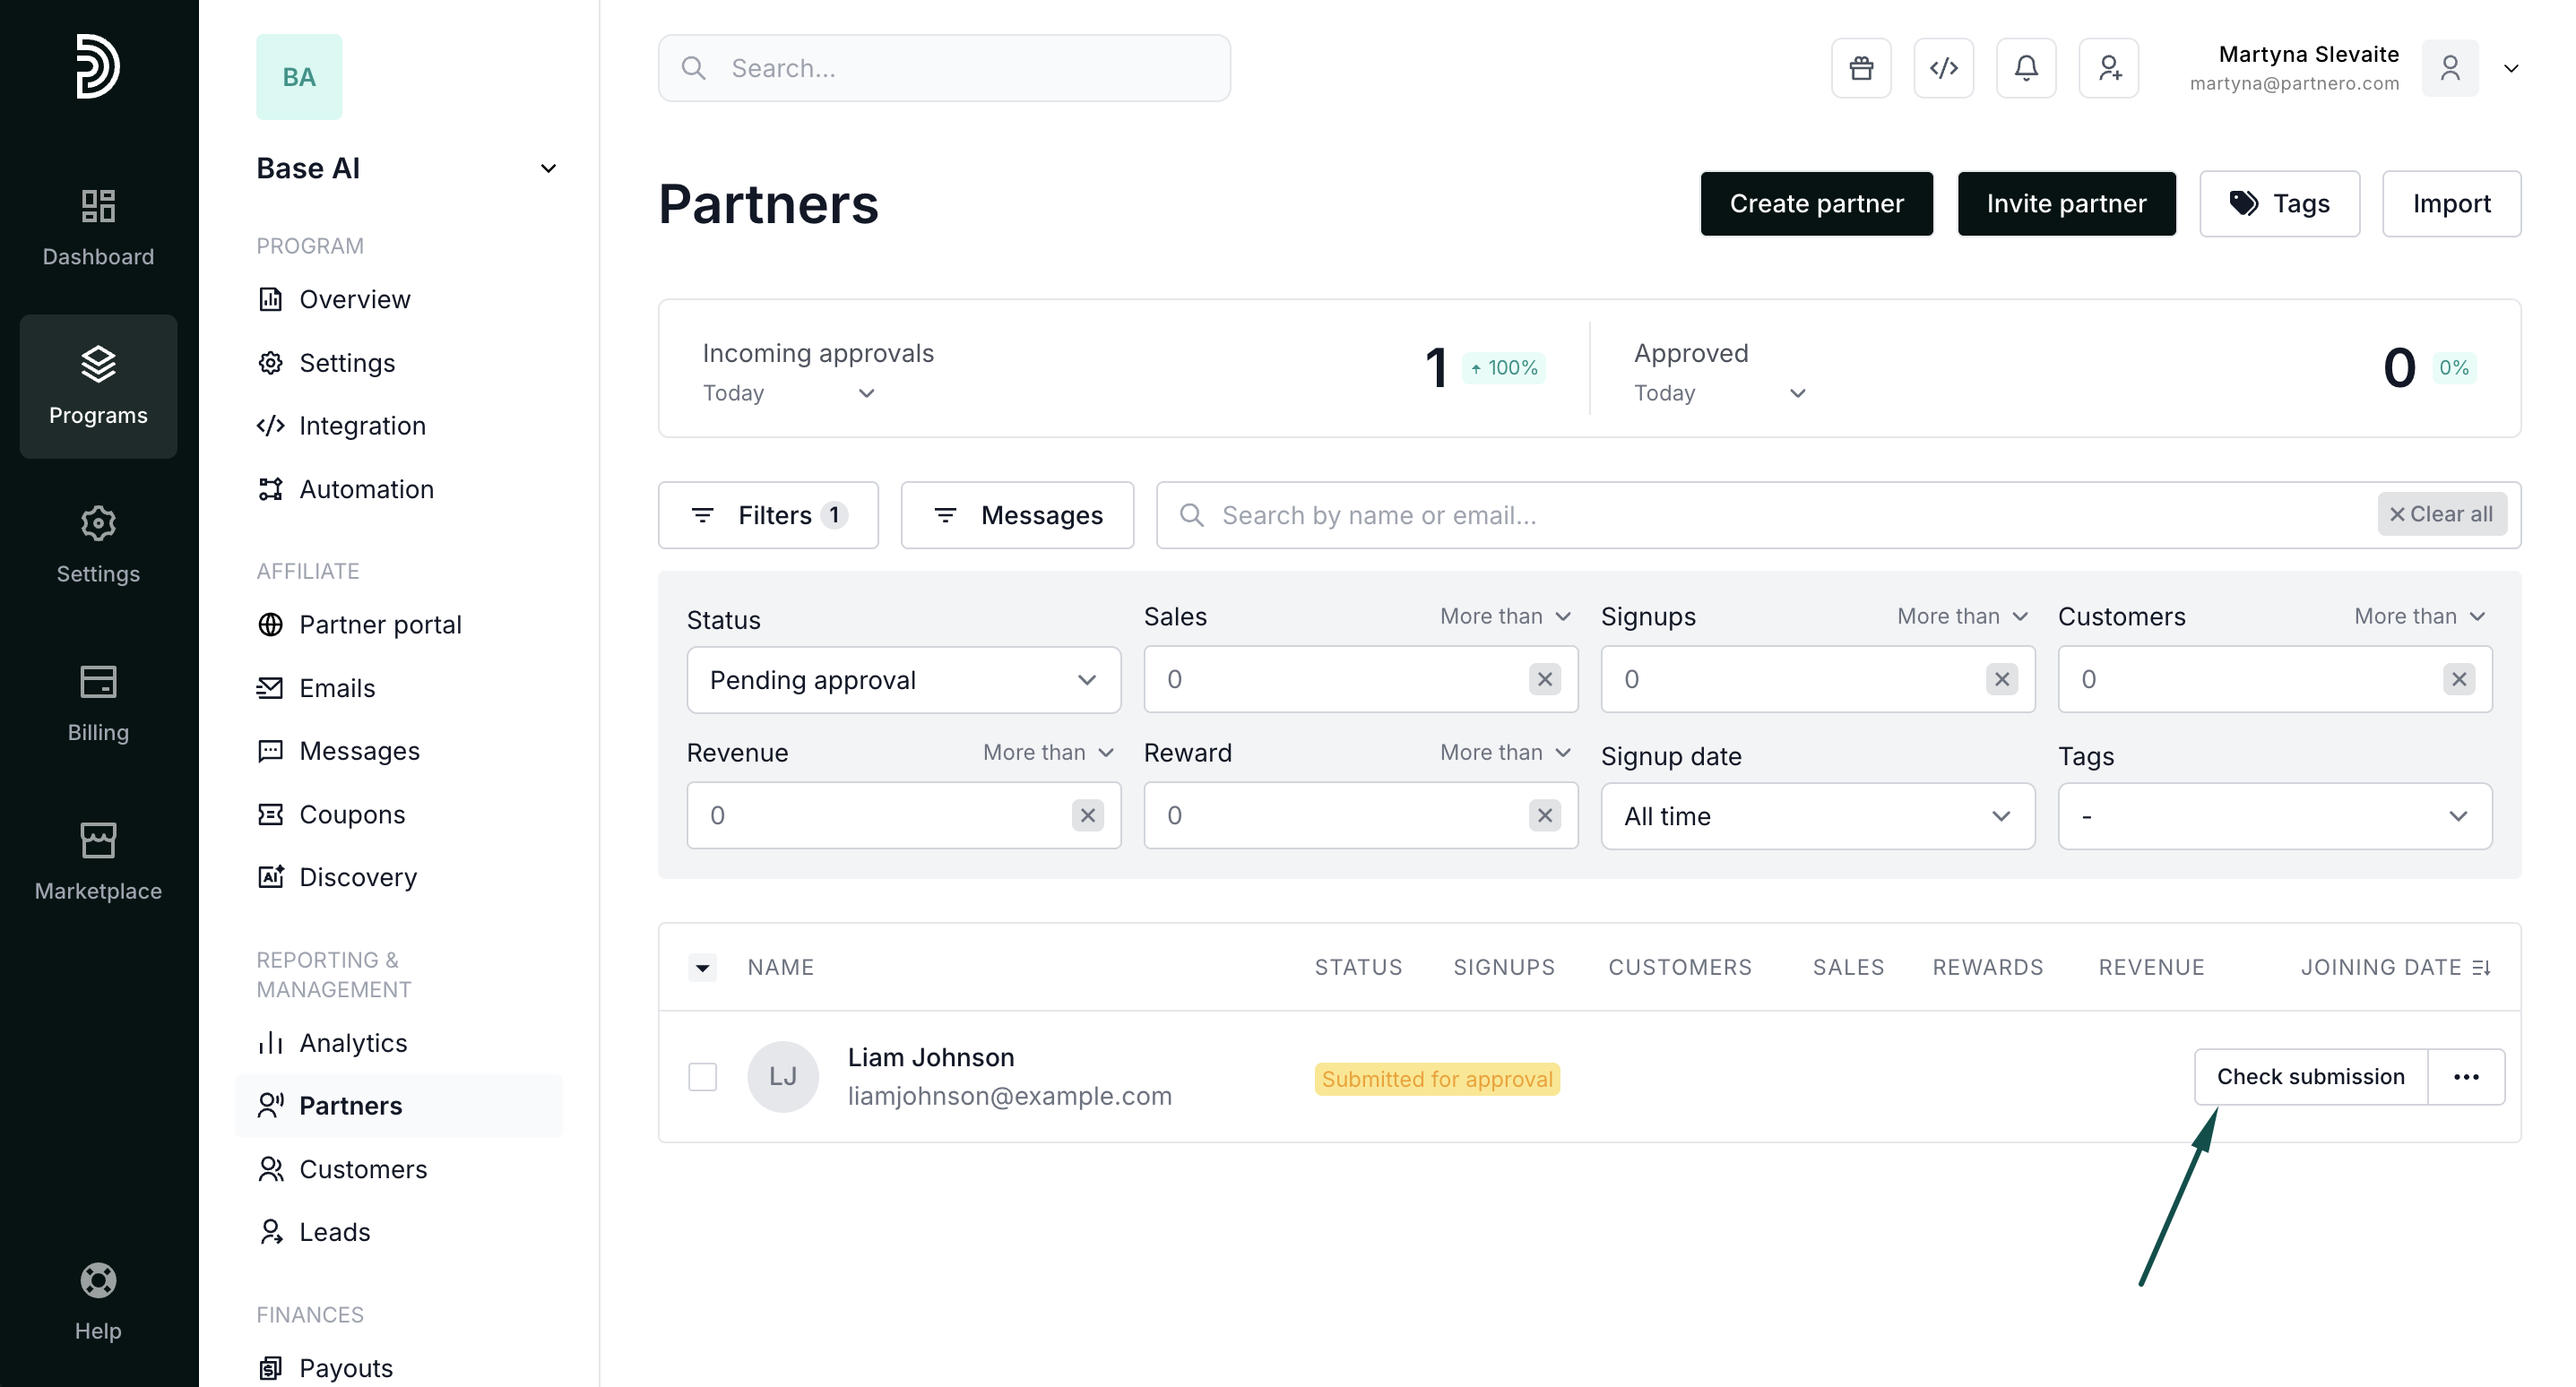Click the add user icon in header

2109,68
